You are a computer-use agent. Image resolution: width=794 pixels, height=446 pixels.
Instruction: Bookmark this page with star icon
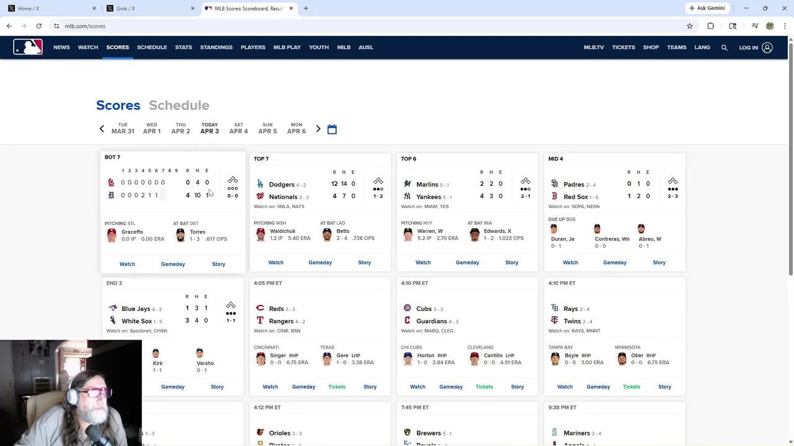[689, 26]
